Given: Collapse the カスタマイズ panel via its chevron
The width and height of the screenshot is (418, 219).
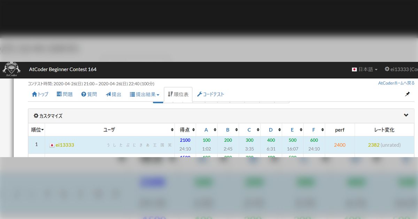Looking at the screenshot, I should click(406, 115).
